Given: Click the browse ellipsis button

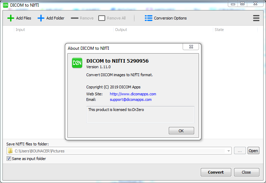Looking at the screenshot, I should 240,151.
